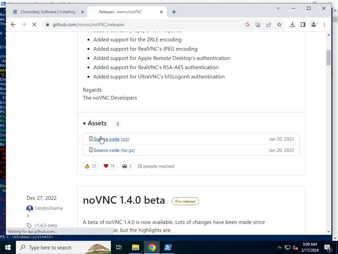Click 'Added support for the ZRLE encoding' line
Viewport: 338px width, 254px height.
[x=137, y=40]
